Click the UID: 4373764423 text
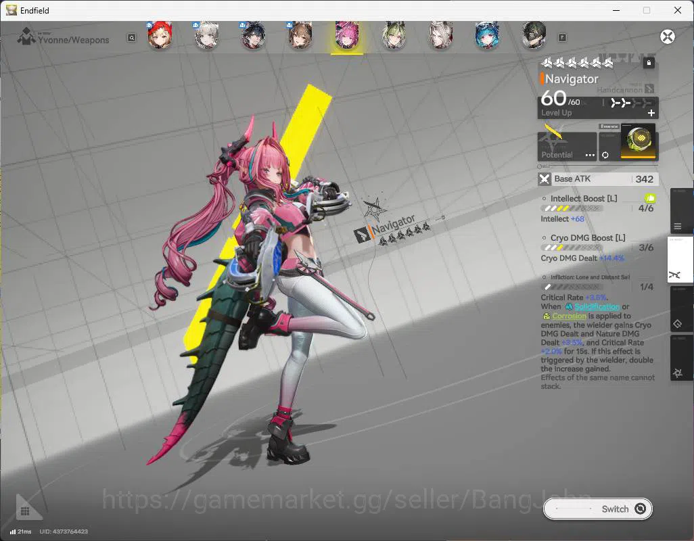The height and width of the screenshot is (541, 694). [x=64, y=532]
